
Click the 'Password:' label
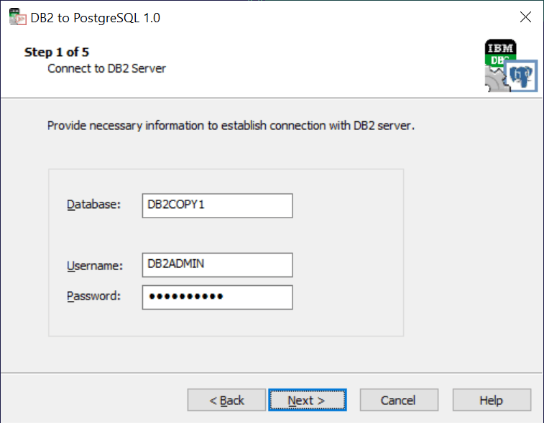click(x=93, y=296)
